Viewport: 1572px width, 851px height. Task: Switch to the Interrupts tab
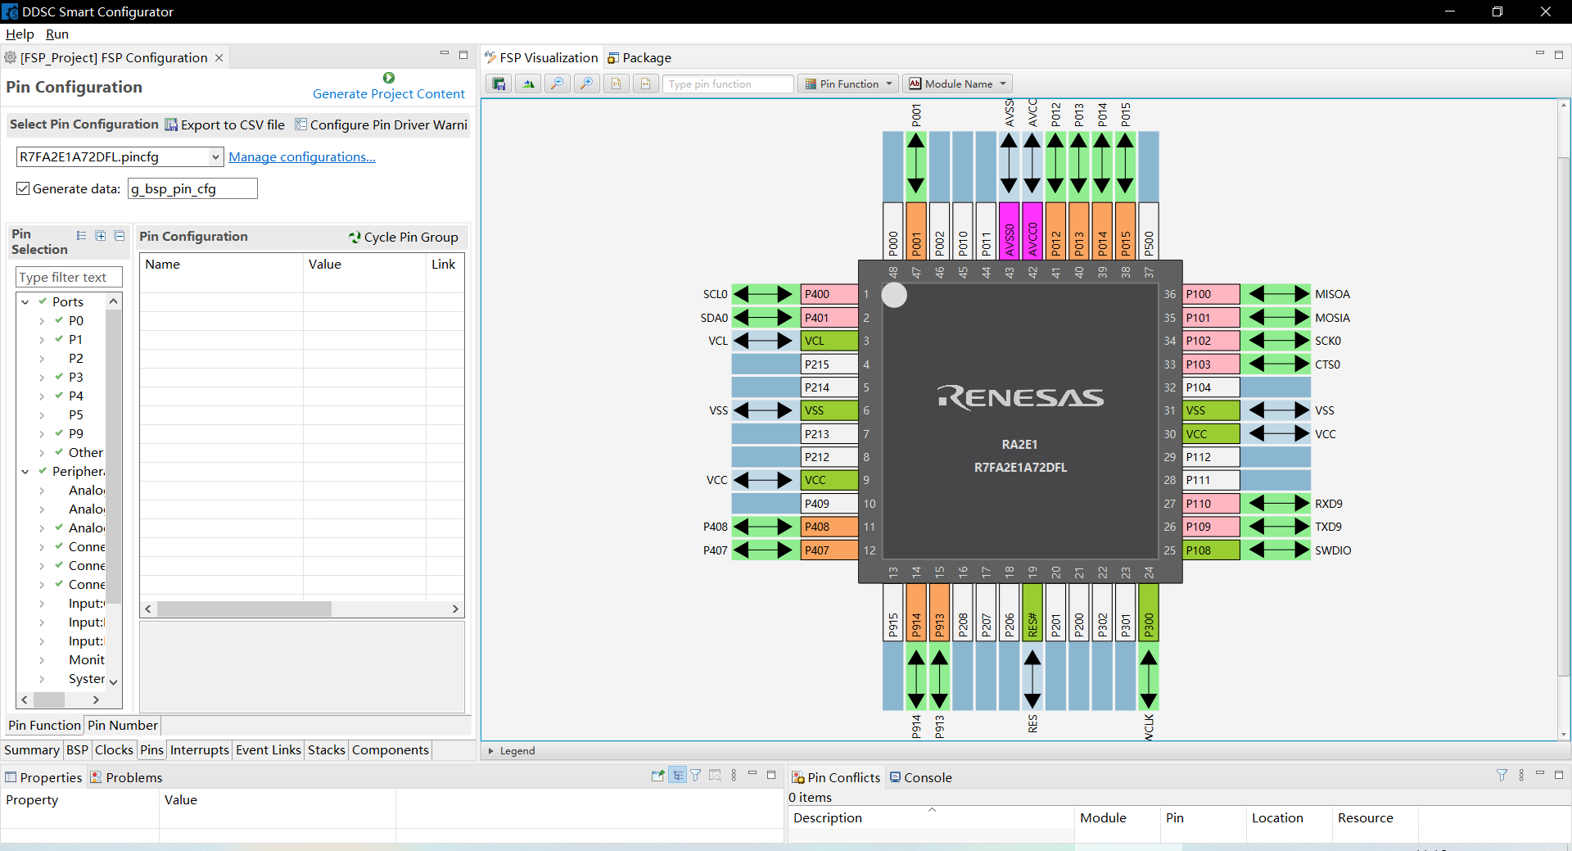pyautogui.click(x=199, y=750)
